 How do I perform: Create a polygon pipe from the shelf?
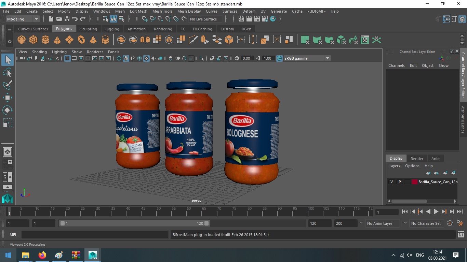coord(105,40)
